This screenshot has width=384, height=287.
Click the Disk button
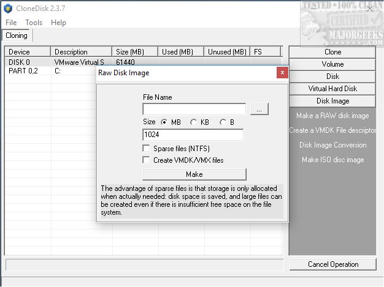coord(332,76)
